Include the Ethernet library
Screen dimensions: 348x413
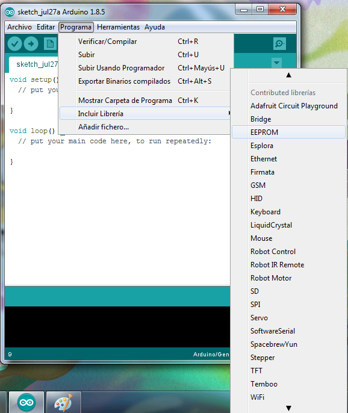289,159
